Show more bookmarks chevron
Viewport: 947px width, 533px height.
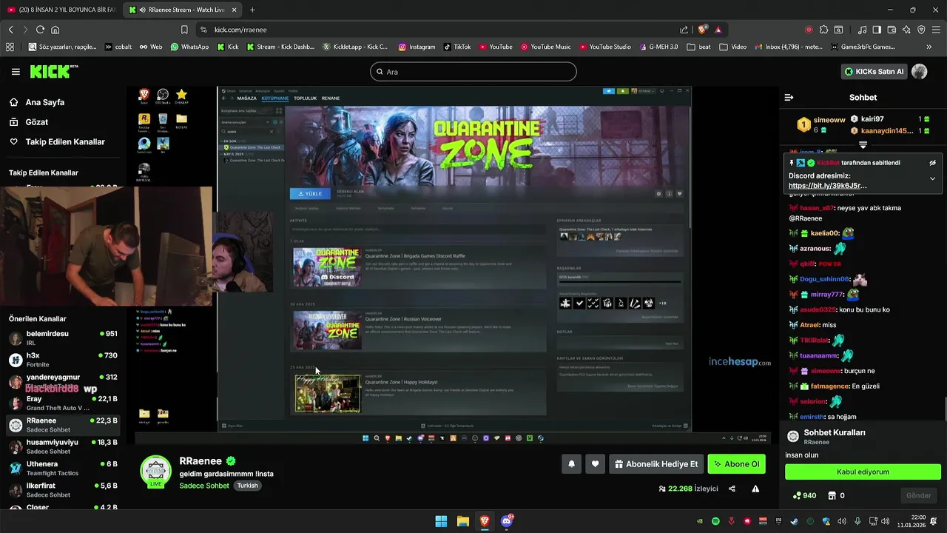[x=929, y=47]
